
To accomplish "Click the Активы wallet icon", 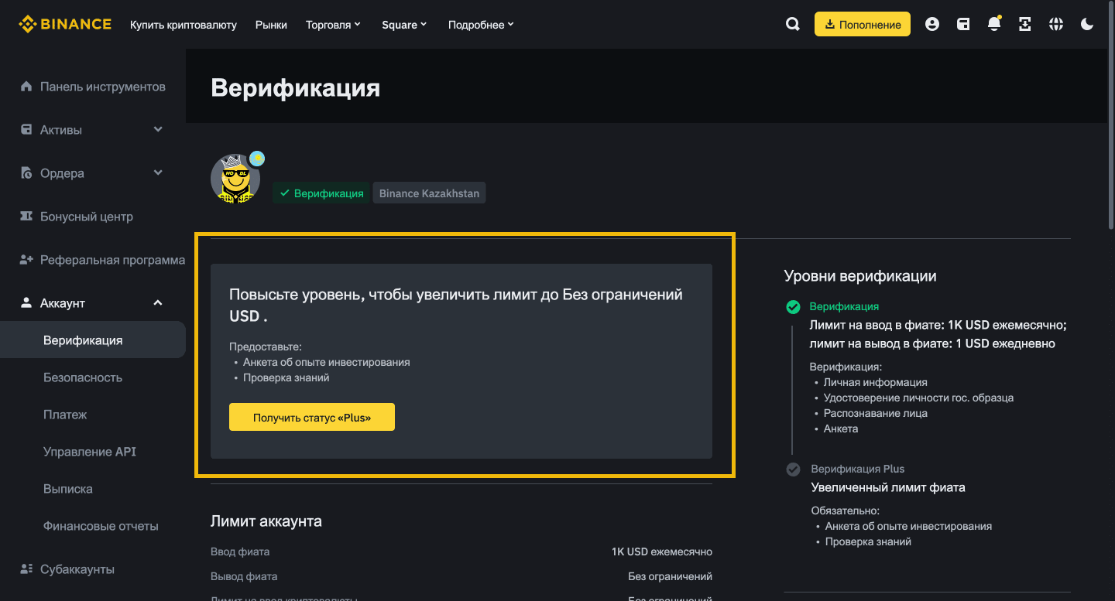I will (26, 129).
